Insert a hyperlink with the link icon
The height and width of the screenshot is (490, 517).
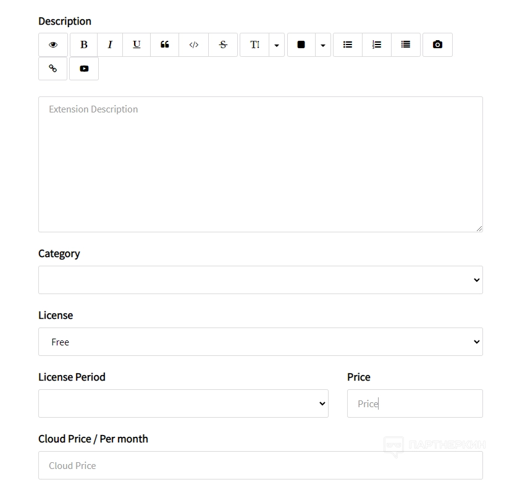tap(53, 69)
